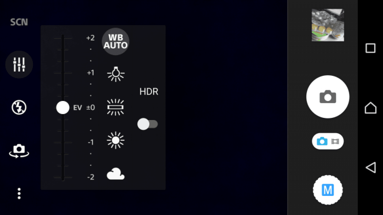Switch to front camera
Image resolution: width=383 pixels, height=215 pixels.
(19, 151)
